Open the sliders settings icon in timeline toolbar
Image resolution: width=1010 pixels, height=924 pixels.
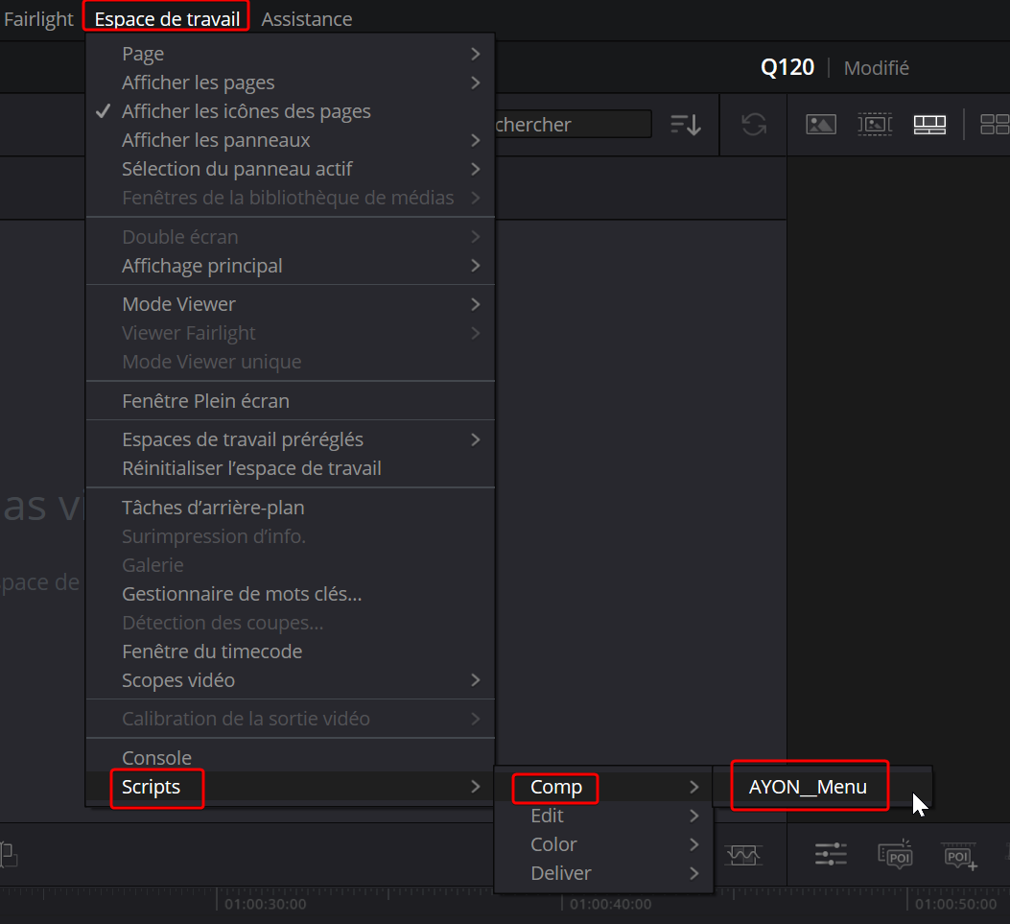click(x=831, y=853)
